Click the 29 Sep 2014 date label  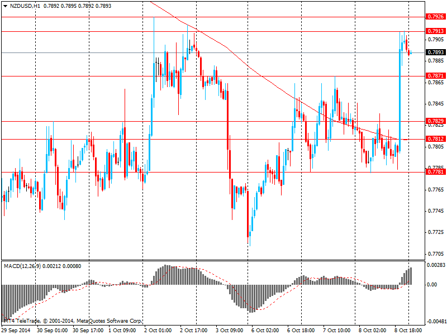16,331
